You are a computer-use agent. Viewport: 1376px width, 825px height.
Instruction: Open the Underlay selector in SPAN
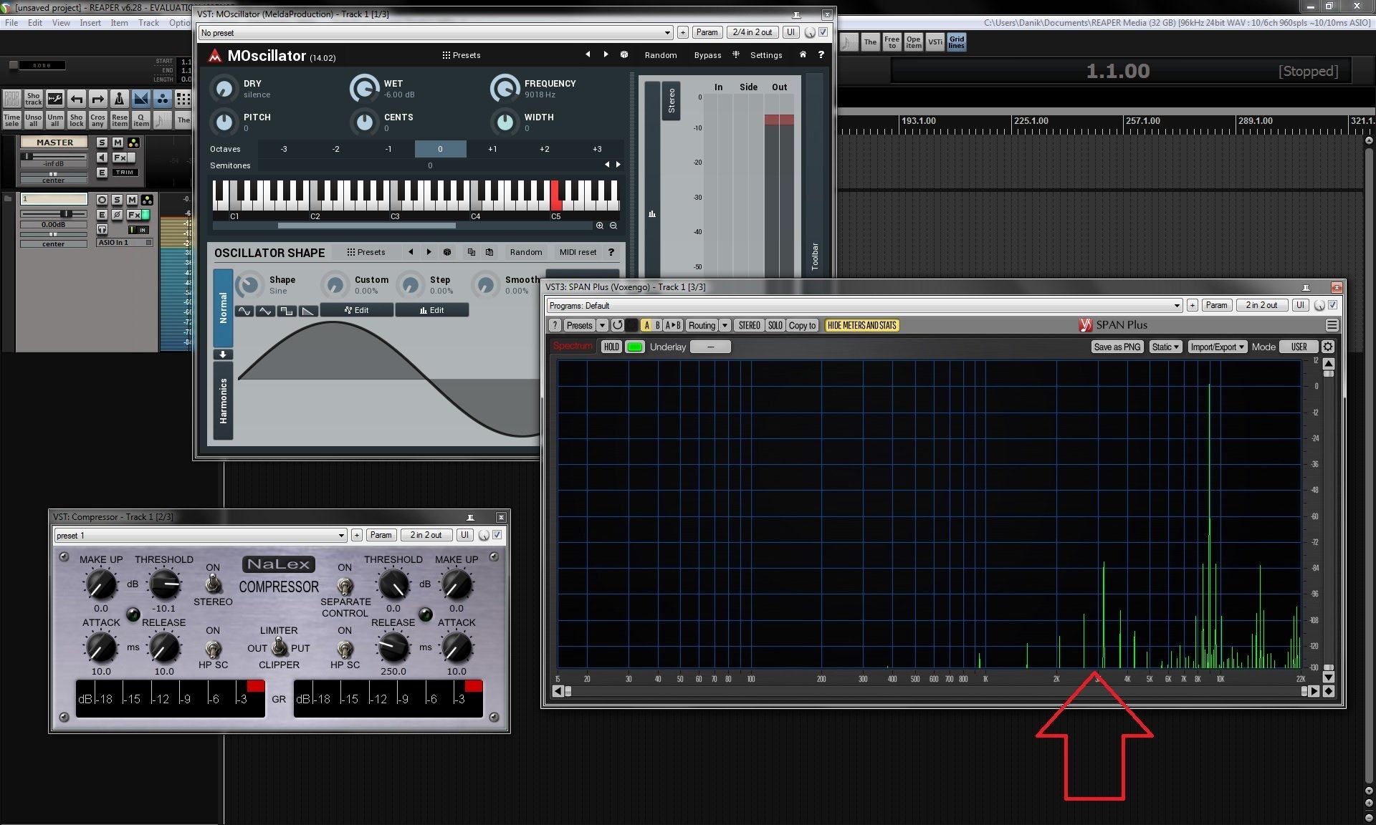point(711,347)
